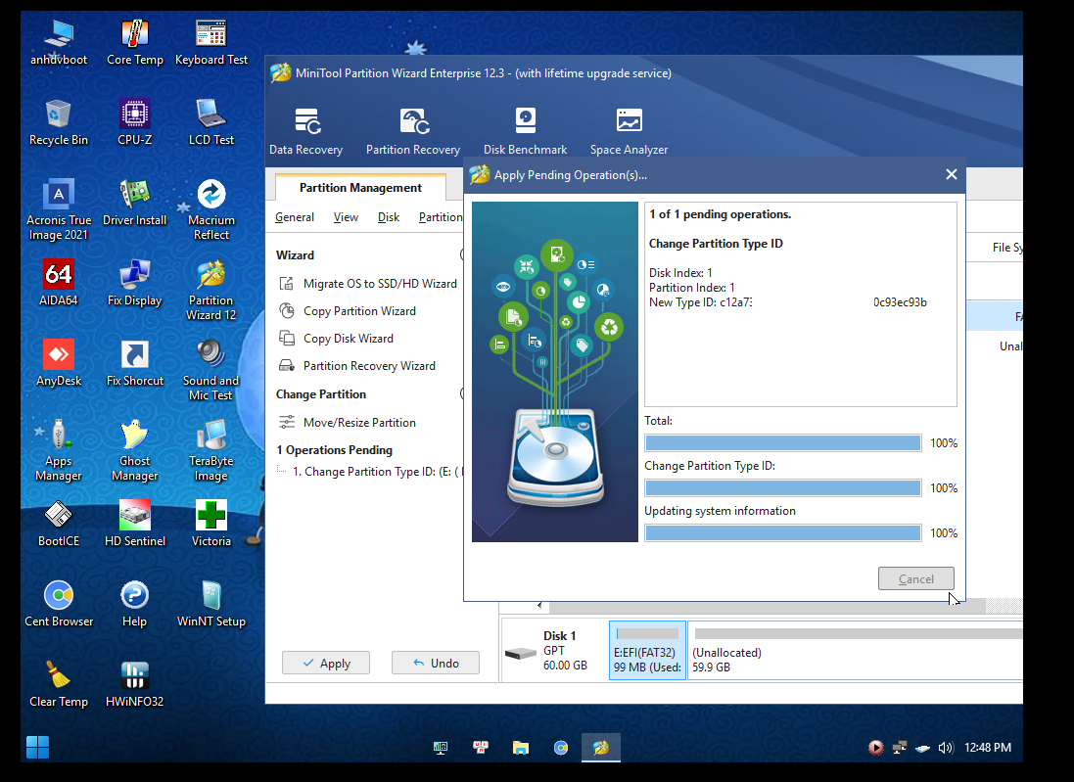Select Unallocated 59.9 GB space block
The height and width of the screenshot is (782, 1074).
click(x=856, y=650)
